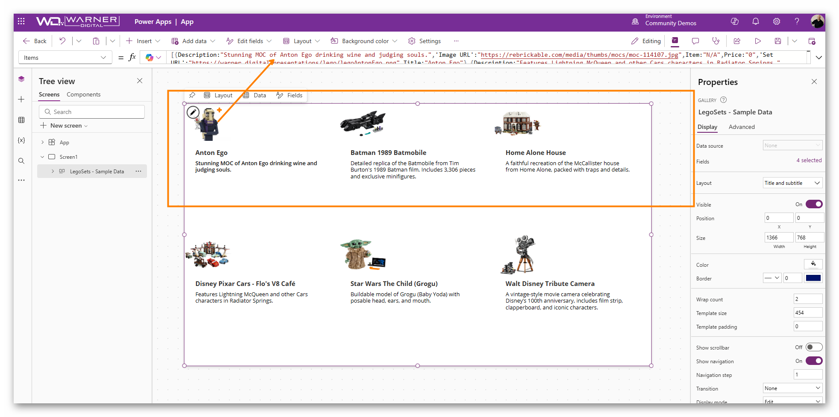Run the App checker stethoscope
Viewport: 839px width, 417px height.
click(716, 41)
